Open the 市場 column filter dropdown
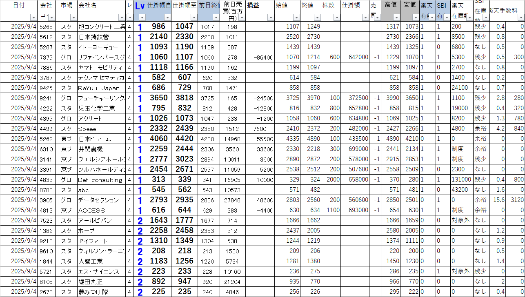This screenshot has width=525, height=297. [x=73, y=18]
